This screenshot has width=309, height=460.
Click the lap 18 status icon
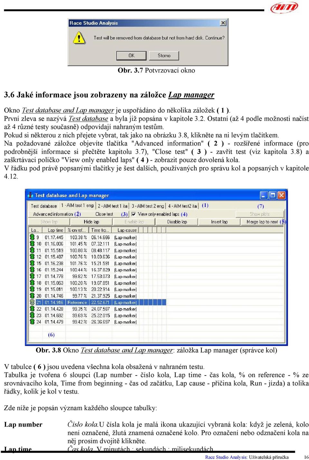point(32,283)
